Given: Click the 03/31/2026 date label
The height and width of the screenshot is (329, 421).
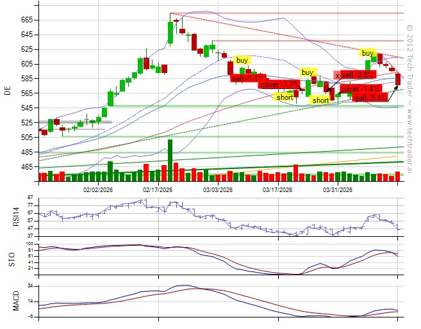Looking at the screenshot, I should tap(337, 189).
